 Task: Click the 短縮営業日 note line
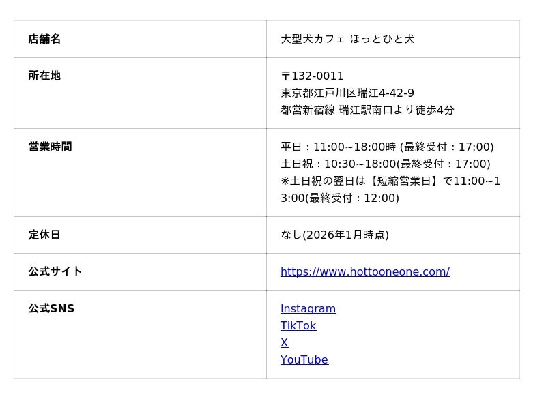[x=390, y=181]
